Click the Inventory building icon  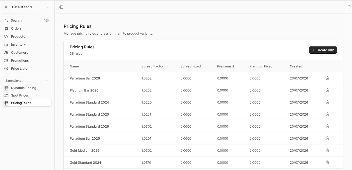click(x=6, y=44)
